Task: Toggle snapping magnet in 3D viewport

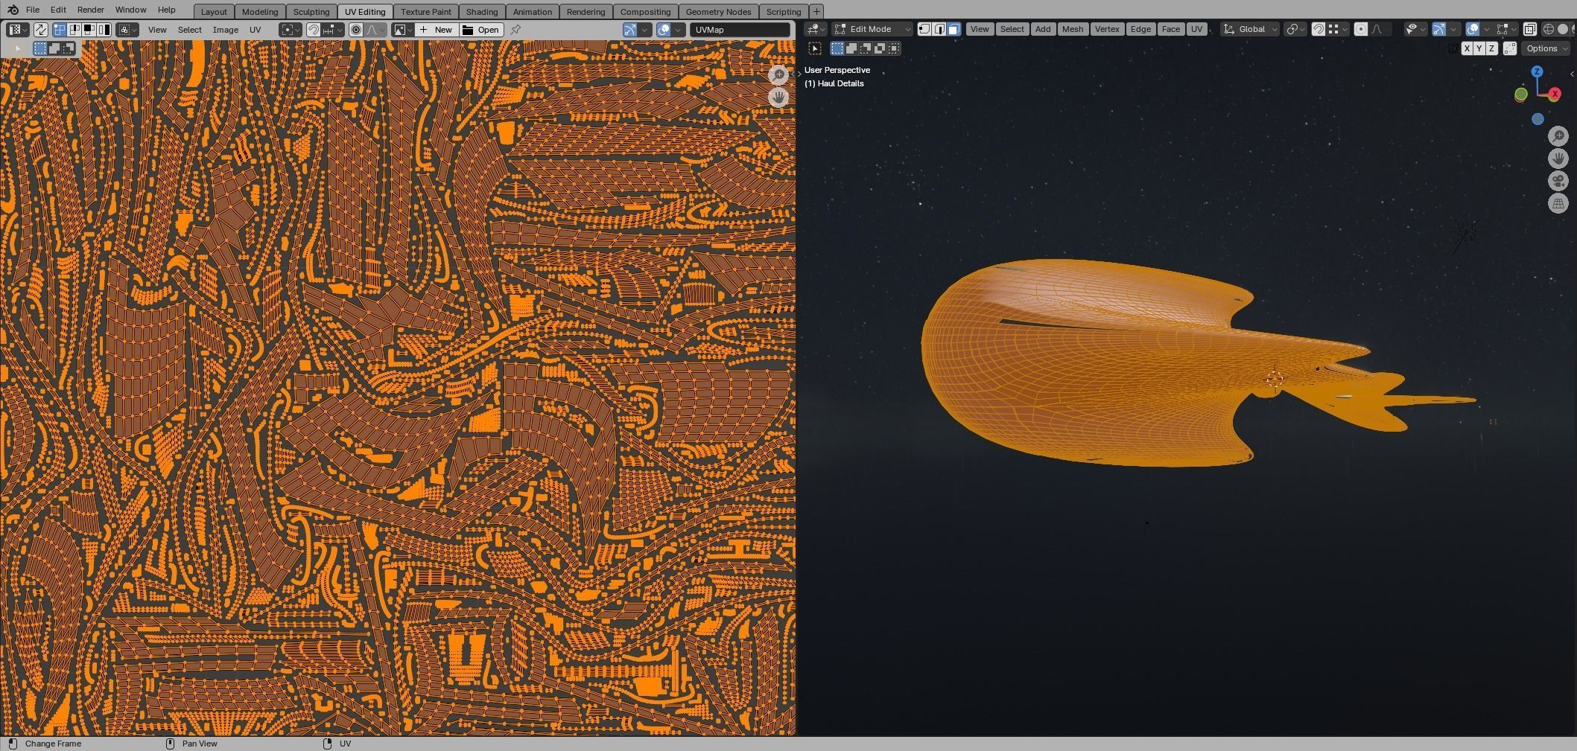Action: pyautogui.click(x=1318, y=29)
